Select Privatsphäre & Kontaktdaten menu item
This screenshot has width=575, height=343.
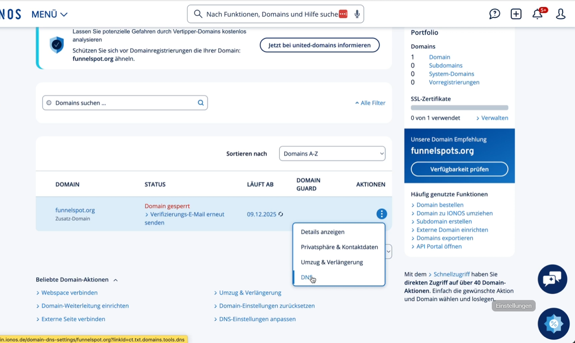pyautogui.click(x=339, y=247)
